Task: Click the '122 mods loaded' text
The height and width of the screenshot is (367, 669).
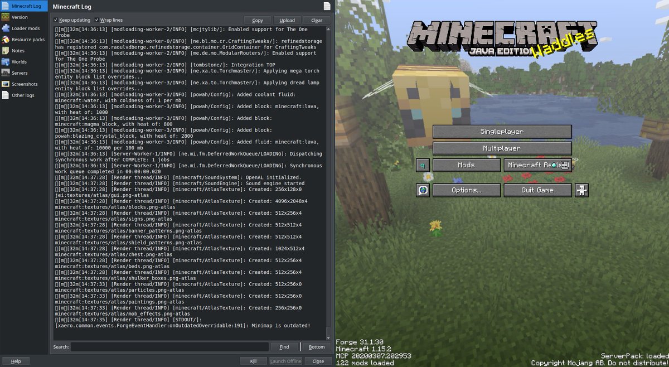Action: click(365, 363)
